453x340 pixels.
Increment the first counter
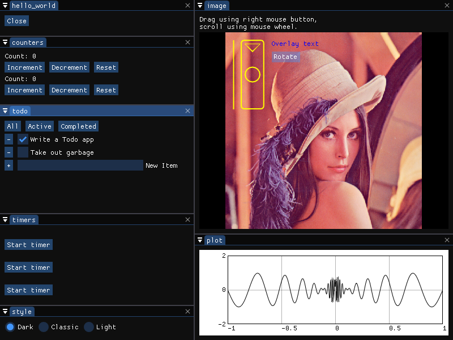[x=24, y=67]
